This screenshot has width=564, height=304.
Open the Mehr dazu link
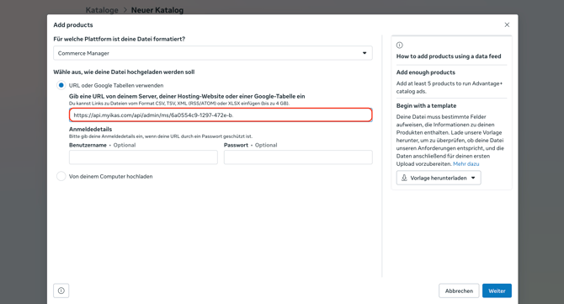click(466, 163)
